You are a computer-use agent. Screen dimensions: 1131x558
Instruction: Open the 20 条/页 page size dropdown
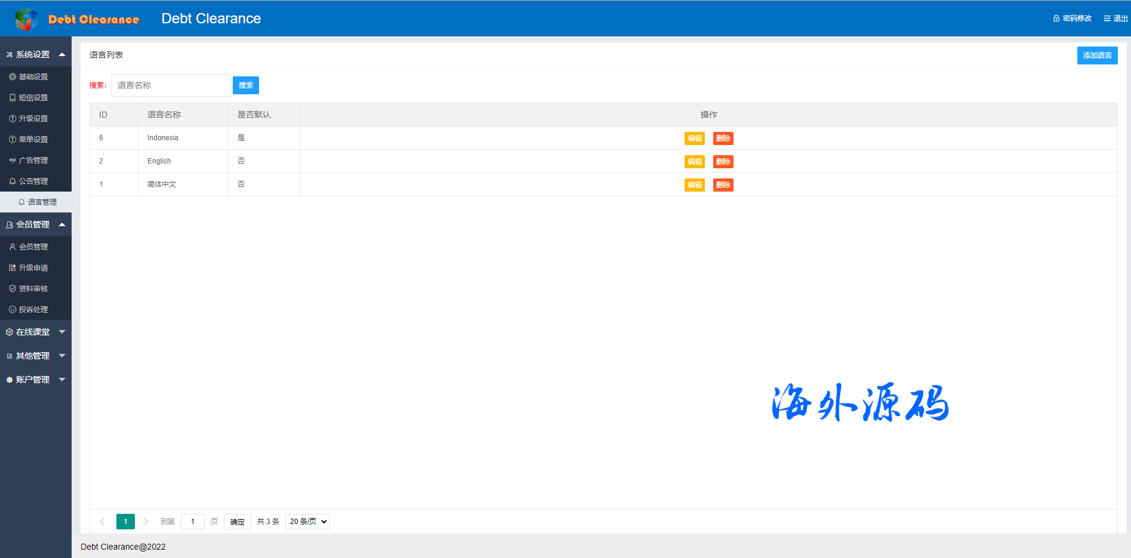(307, 522)
